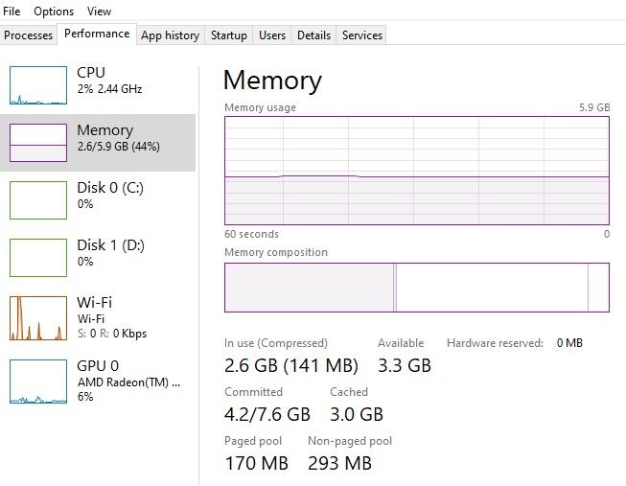Screen dimensions: 626x486
Task: Select the Performance tab
Action: pyautogui.click(x=97, y=34)
